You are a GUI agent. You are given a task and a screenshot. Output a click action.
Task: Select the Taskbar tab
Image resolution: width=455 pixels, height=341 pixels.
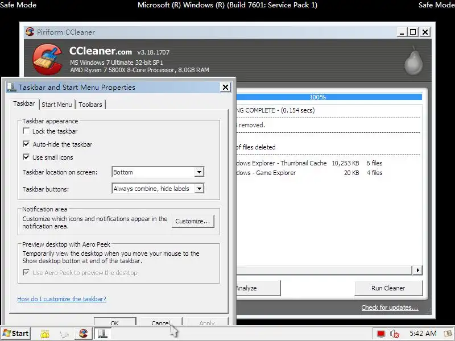click(24, 103)
